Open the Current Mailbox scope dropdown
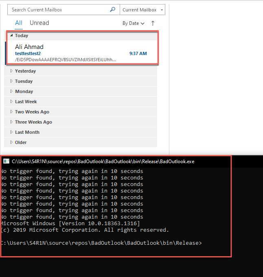 point(143,10)
